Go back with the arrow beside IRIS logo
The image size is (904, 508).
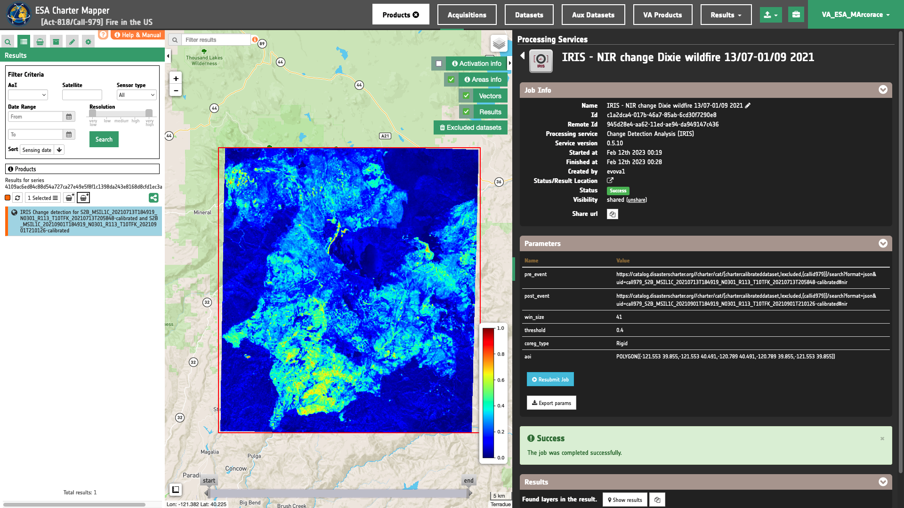tap(523, 56)
